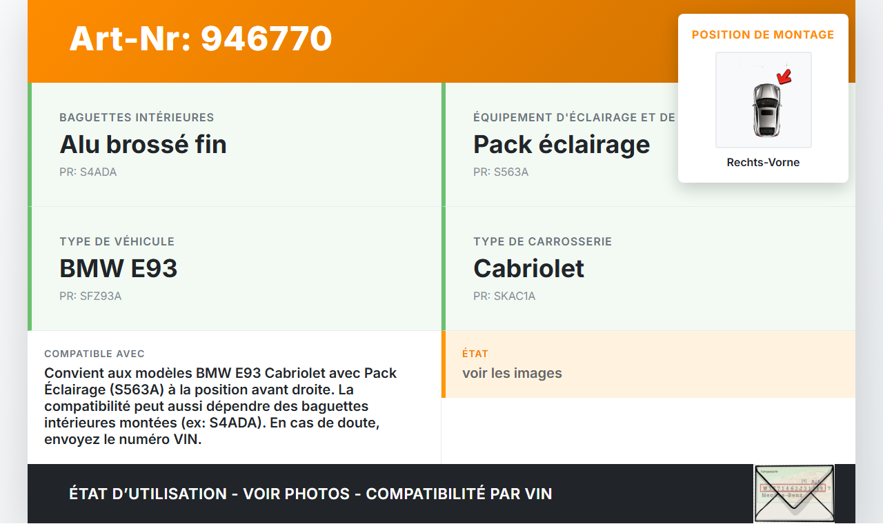Click the PR: S563A code
Screen dimensions: 883x524
pyautogui.click(x=501, y=172)
